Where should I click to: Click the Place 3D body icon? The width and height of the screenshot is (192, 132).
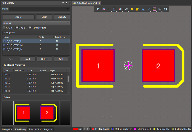coord(126,9)
